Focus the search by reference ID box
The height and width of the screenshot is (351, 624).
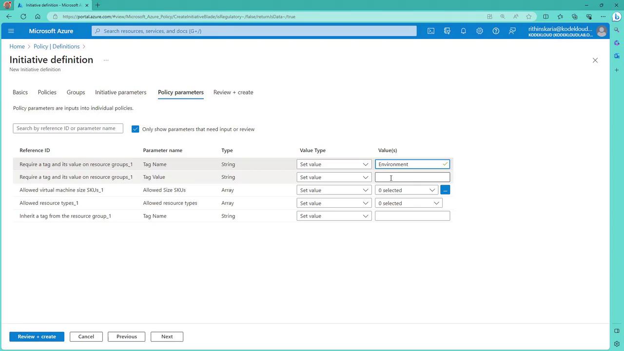point(68,128)
